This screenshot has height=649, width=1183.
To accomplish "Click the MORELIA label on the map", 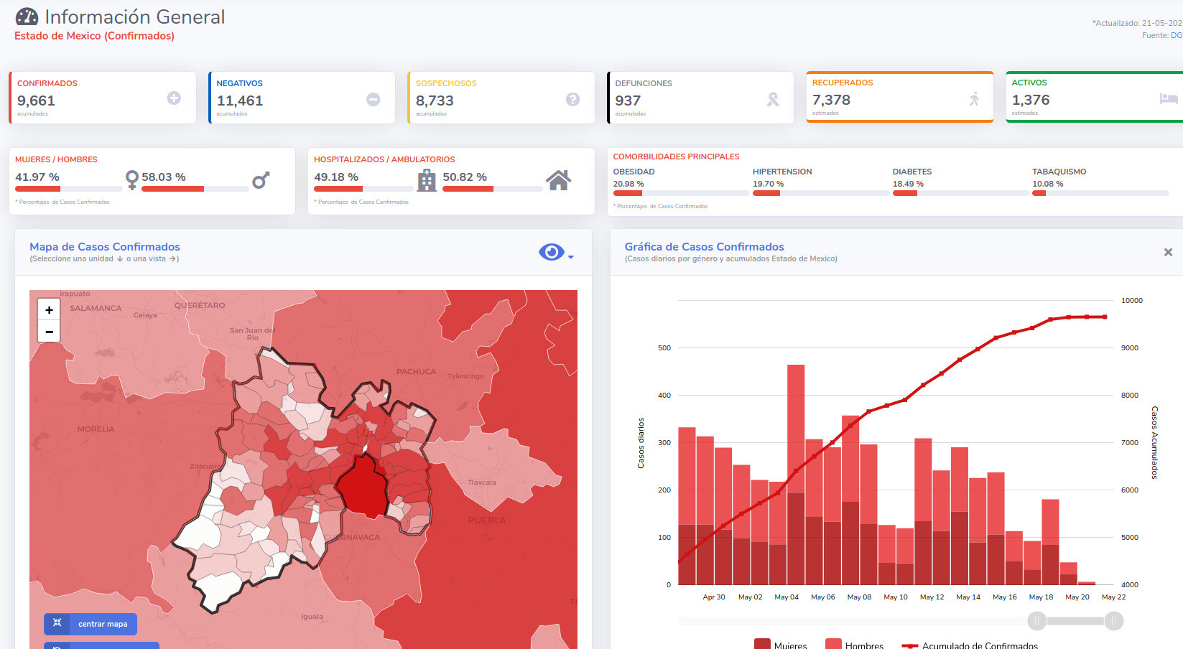I will tap(96, 429).
